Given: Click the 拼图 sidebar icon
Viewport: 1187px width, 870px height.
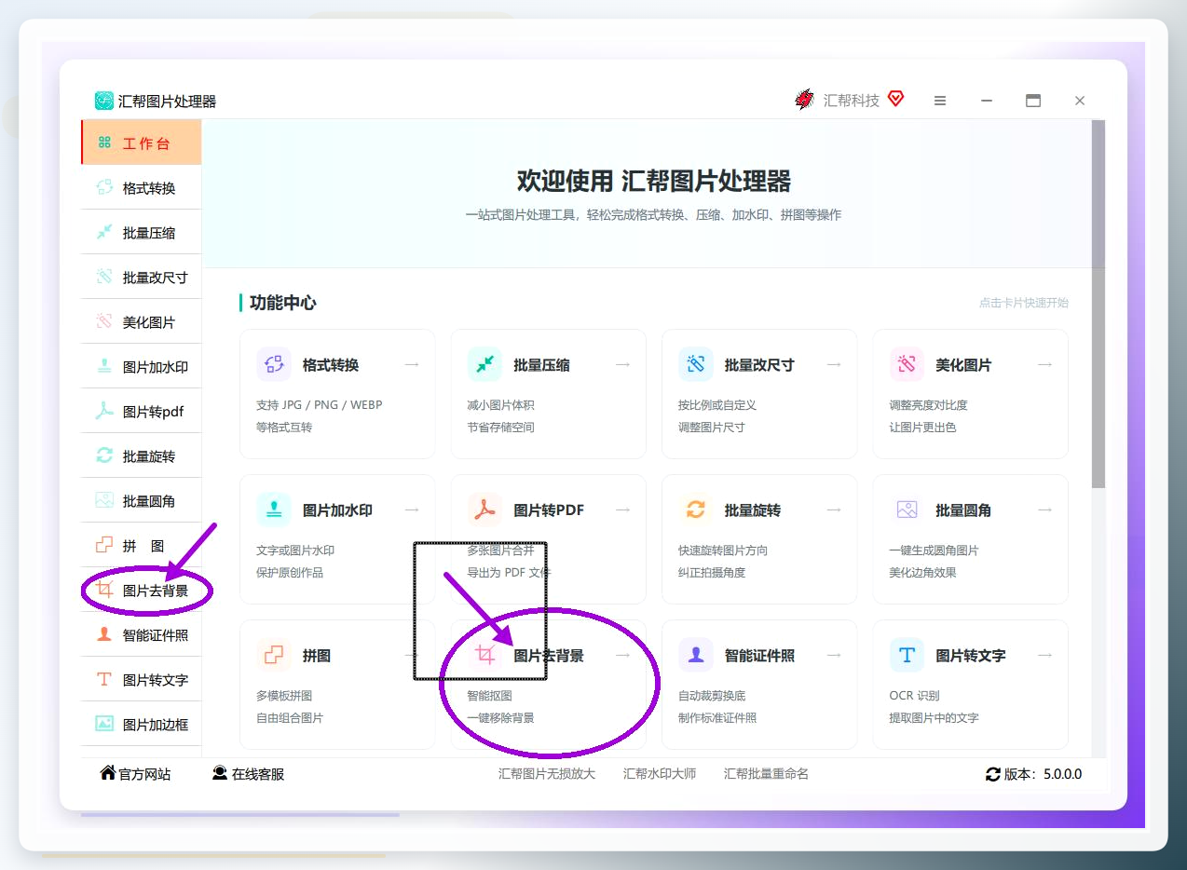Looking at the screenshot, I should point(104,545).
